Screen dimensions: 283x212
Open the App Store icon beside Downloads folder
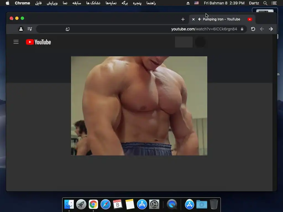coord(189,204)
